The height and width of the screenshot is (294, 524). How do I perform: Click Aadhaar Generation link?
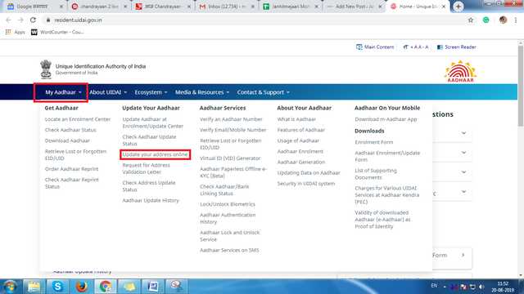[x=301, y=162]
